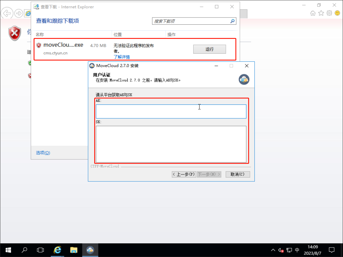
Task: Click the network icon in the system tray
Action: (289, 250)
